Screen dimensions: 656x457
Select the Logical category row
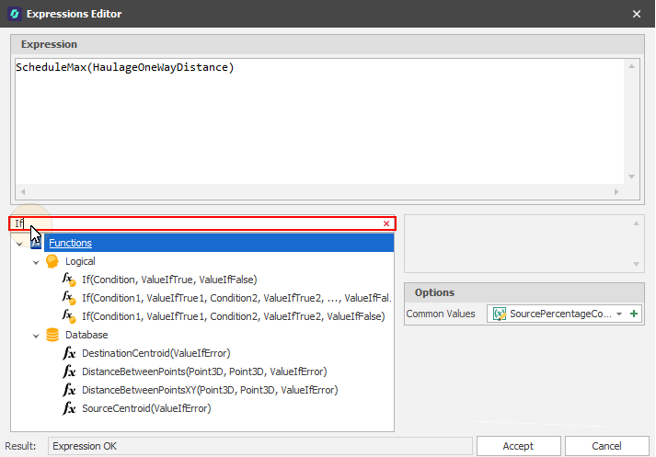(x=80, y=261)
